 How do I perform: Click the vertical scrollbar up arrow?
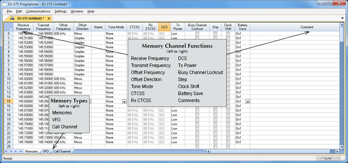[342, 25]
